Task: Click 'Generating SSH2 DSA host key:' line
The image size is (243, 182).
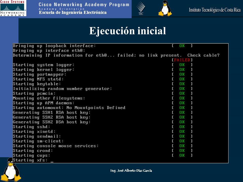Action: (52, 122)
